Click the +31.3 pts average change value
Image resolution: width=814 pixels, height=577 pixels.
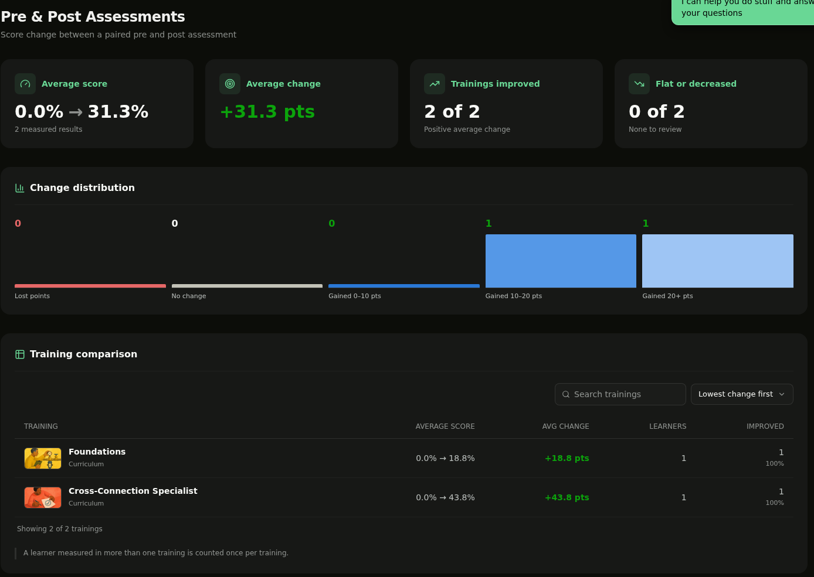click(267, 111)
